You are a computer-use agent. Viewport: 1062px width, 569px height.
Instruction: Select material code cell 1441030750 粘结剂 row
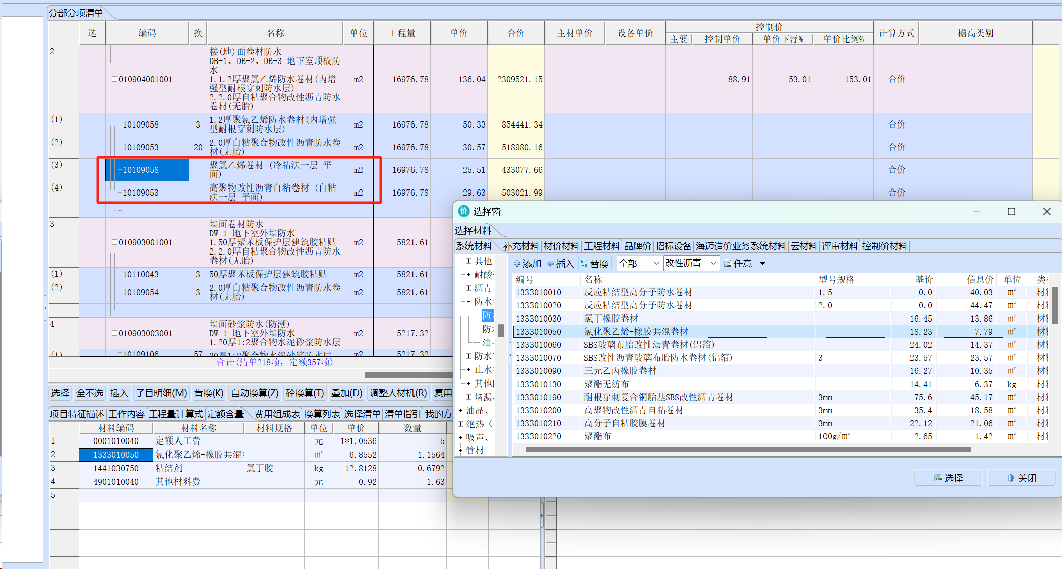point(116,468)
